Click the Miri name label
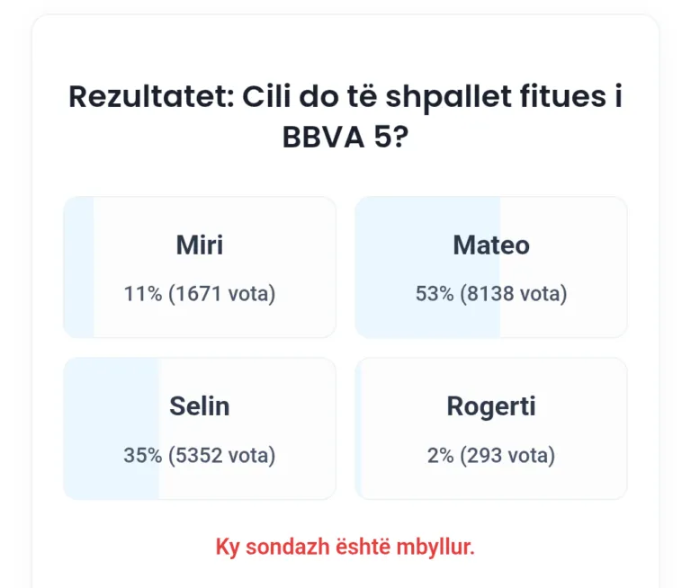This screenshot has width=691, height=588. 200,245
